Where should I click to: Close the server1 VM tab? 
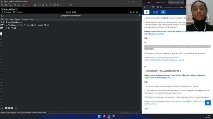[x=17, y=9]
